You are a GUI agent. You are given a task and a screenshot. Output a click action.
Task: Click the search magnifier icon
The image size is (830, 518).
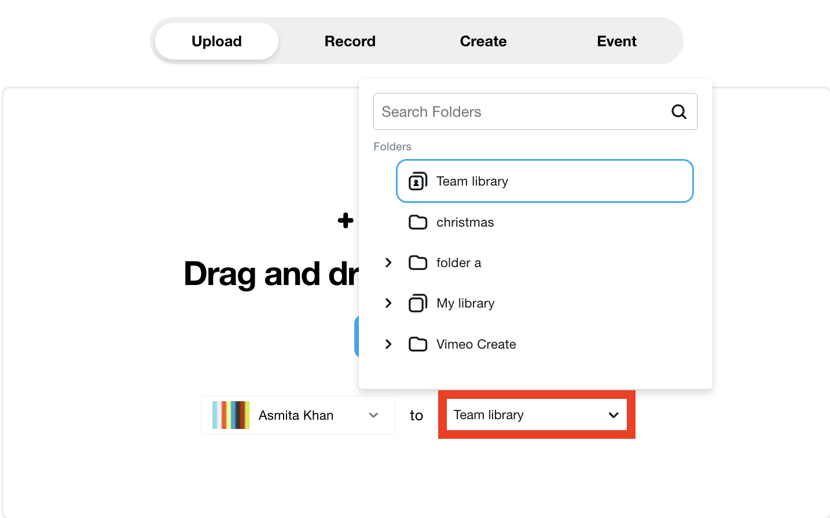pyautogui.click(x=679, y=112)
